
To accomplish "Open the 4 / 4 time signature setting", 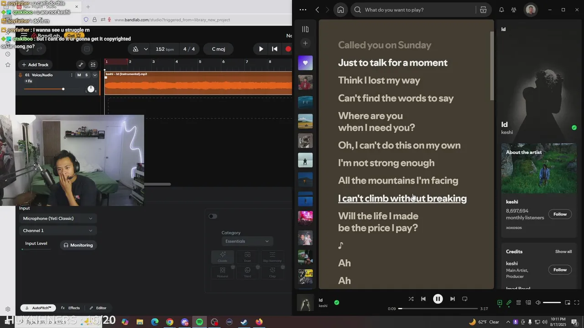I will click(x=189, y=49).
